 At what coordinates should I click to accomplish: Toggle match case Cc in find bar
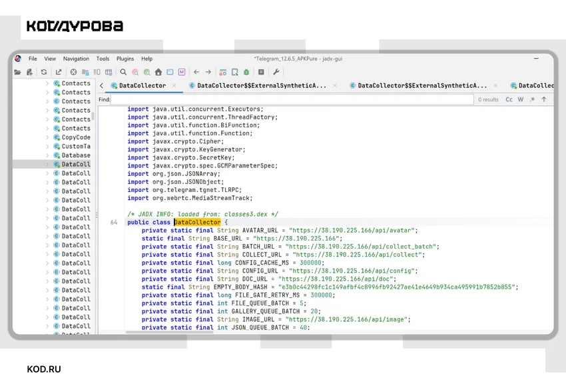[509, 99]
